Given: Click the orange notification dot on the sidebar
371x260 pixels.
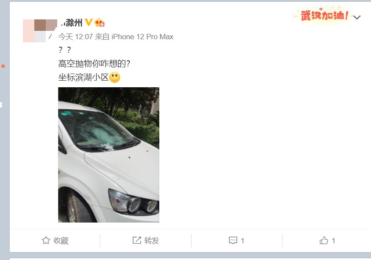Looking at the screenshot, I should (x=3, y=66).
